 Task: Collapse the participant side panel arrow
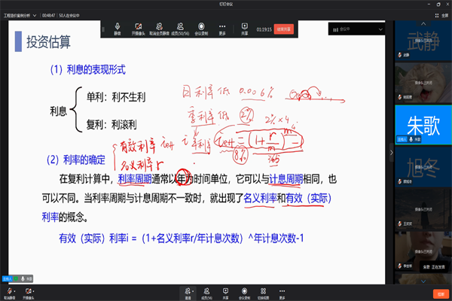[x=391, y=152]
